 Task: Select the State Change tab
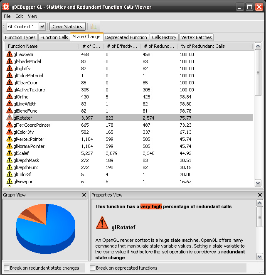(87, 37)
